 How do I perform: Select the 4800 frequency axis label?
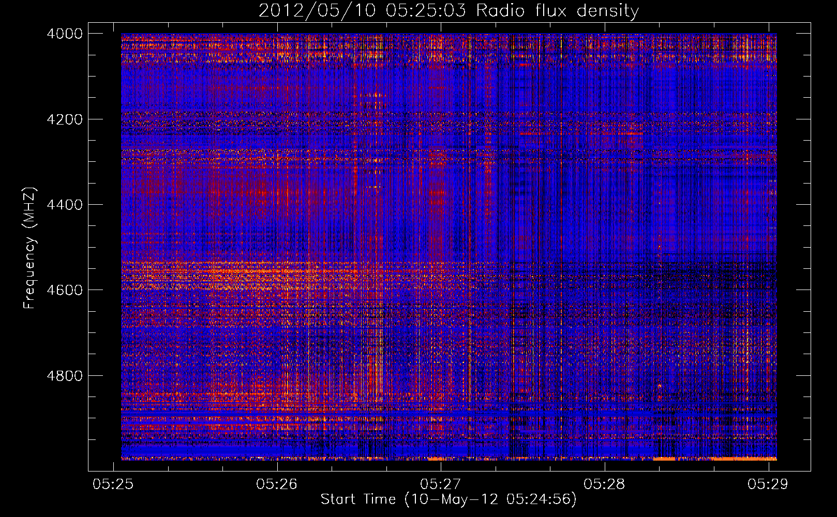[65, 376]
